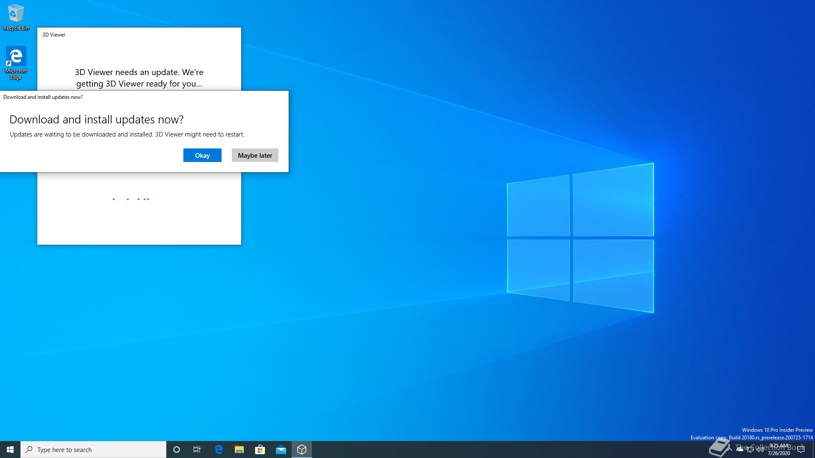Dismiss the update with Maybe later
Screen dimensions: 815x458
click(255, 155)
